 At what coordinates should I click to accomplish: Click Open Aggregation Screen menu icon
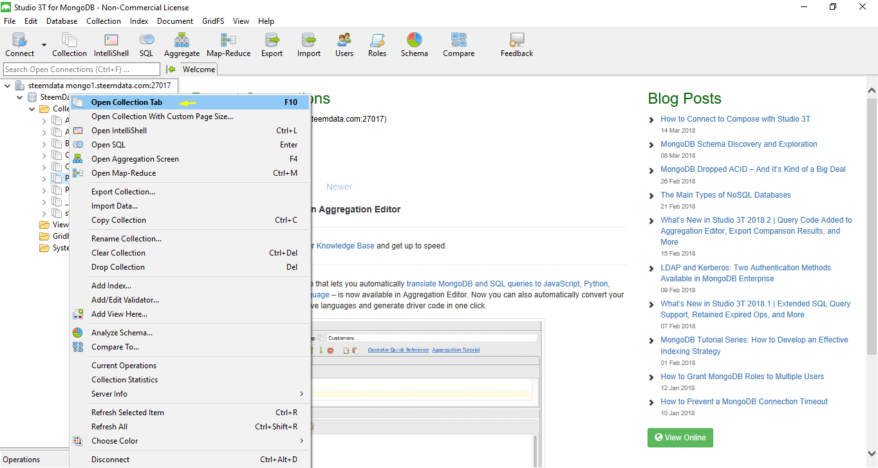[78, 159]
